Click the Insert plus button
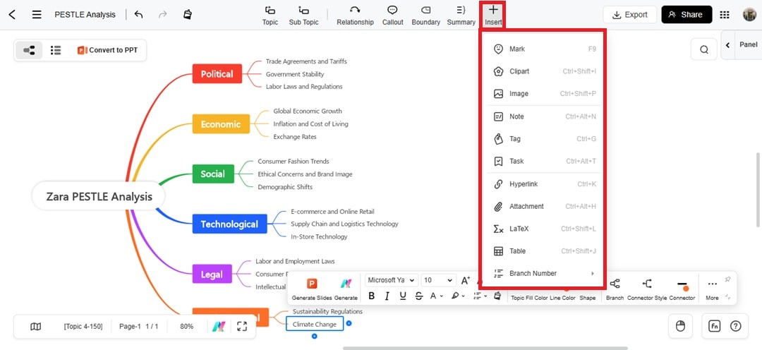762x350 pixels. [492, 15]
